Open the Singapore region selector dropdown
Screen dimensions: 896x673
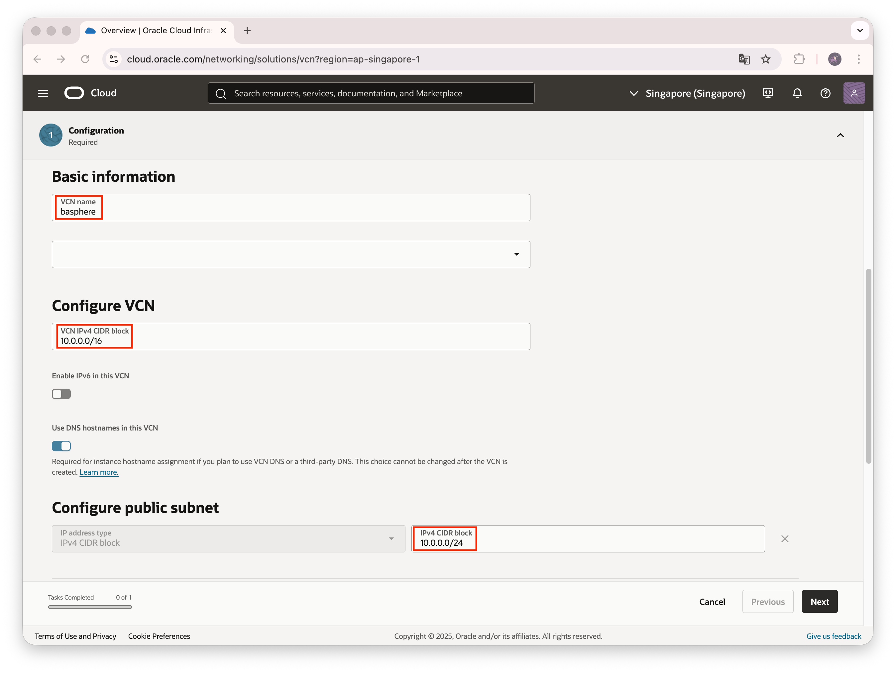(687, 93)
